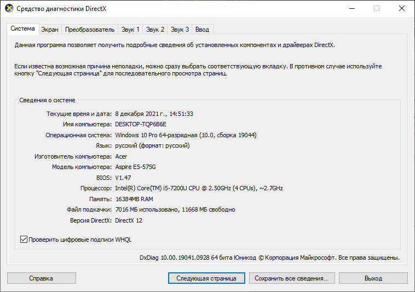Click the manufacturer value Acer

(121, 156)
